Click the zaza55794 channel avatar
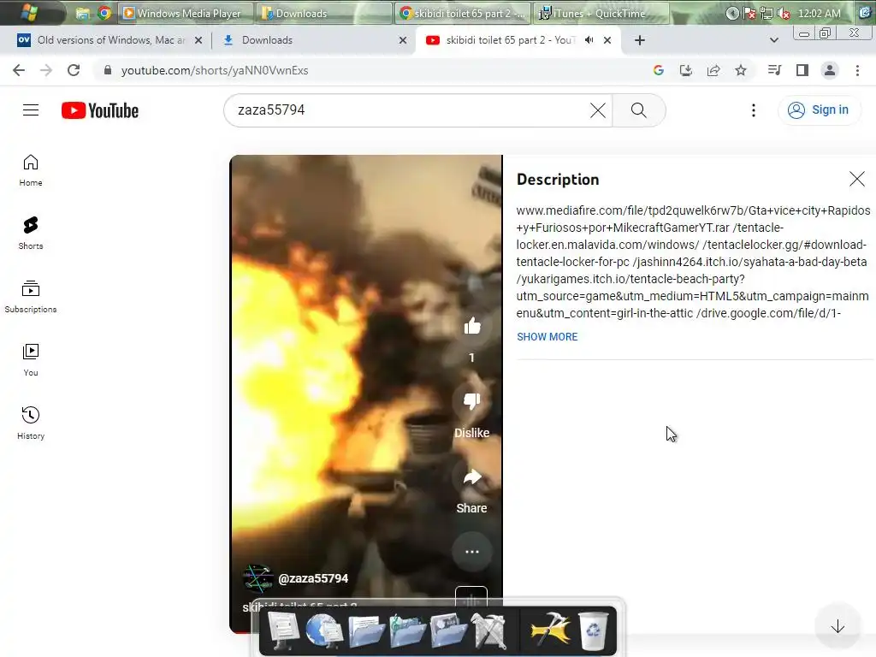 (257, 578)
